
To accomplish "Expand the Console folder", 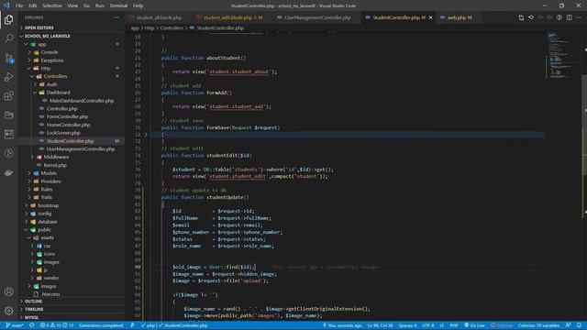I will click(x=49, y=52).
